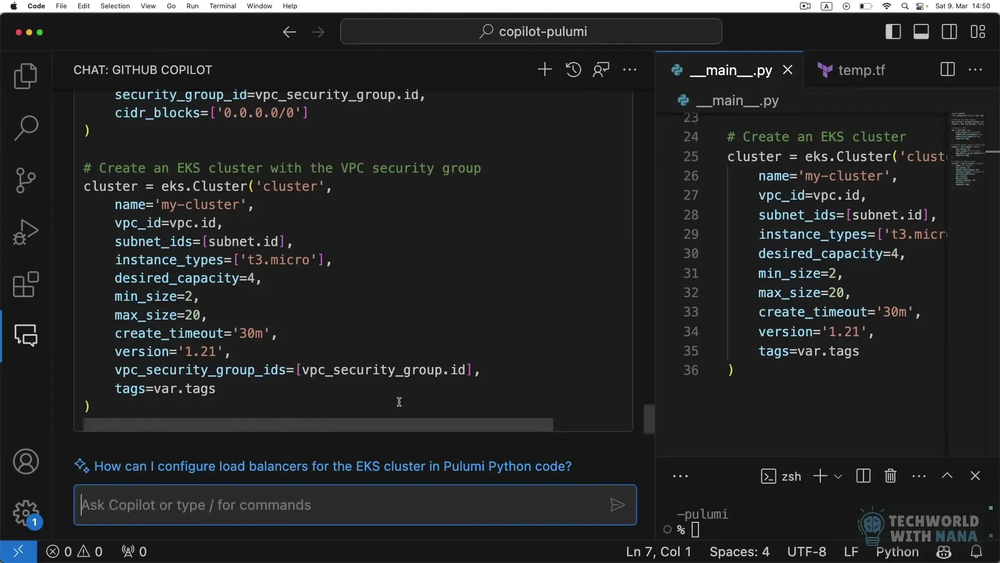Select the Copilot Chat view icon
Image resolution: width=1000 pixels, height=563 pixels.
tap(26, 336)
